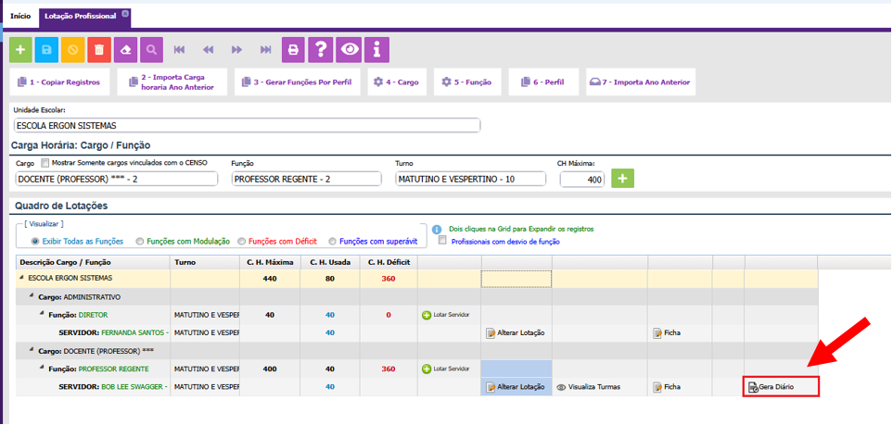893x425 pixels.
Task: Enable Mostrar Somente cargos vinculados com CENSO
Action: (x=45, y=163)
